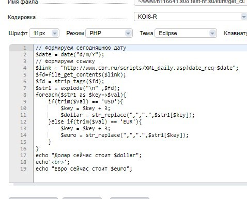Click the Клавиатура label
Screen dimensions: 247x199
(235, 34)
